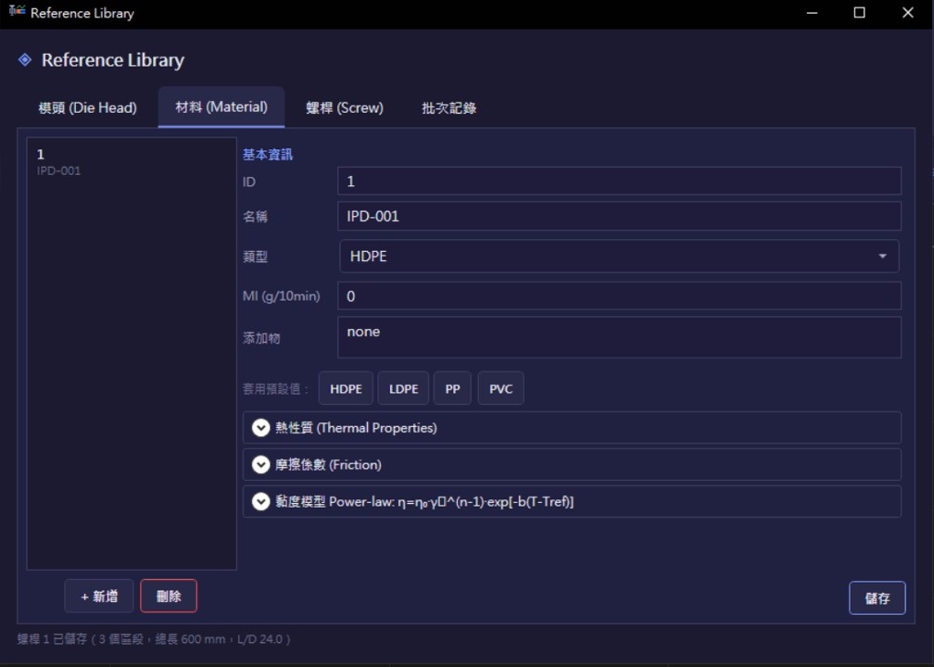The image size is (934, 667).
Task: Select the IPD-001 item in list
Action: tap(131, 162)
